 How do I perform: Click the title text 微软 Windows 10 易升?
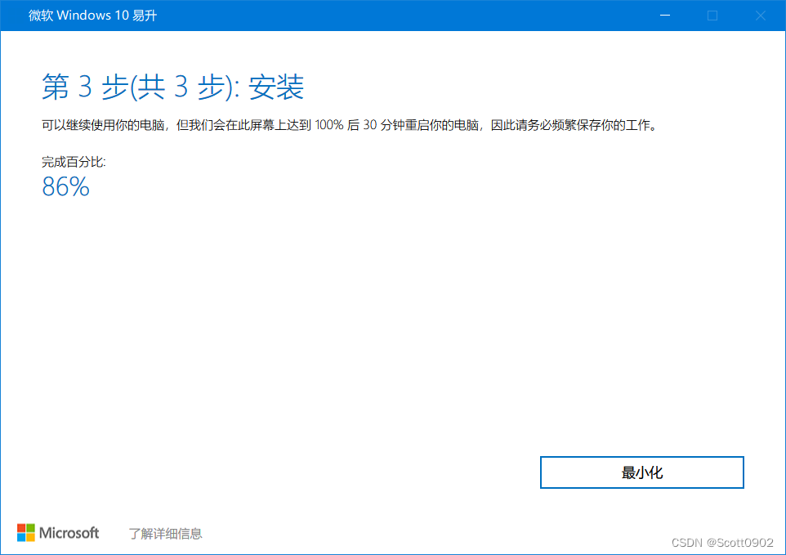click(93, 16)
